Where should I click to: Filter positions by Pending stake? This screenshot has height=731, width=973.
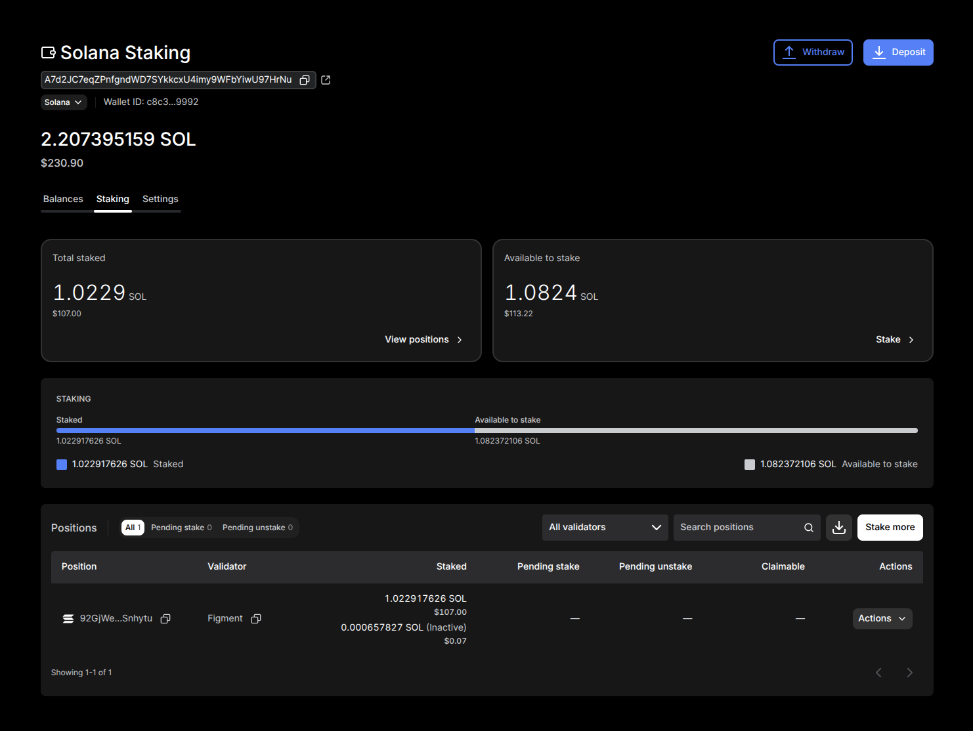(x=181, y=528)
